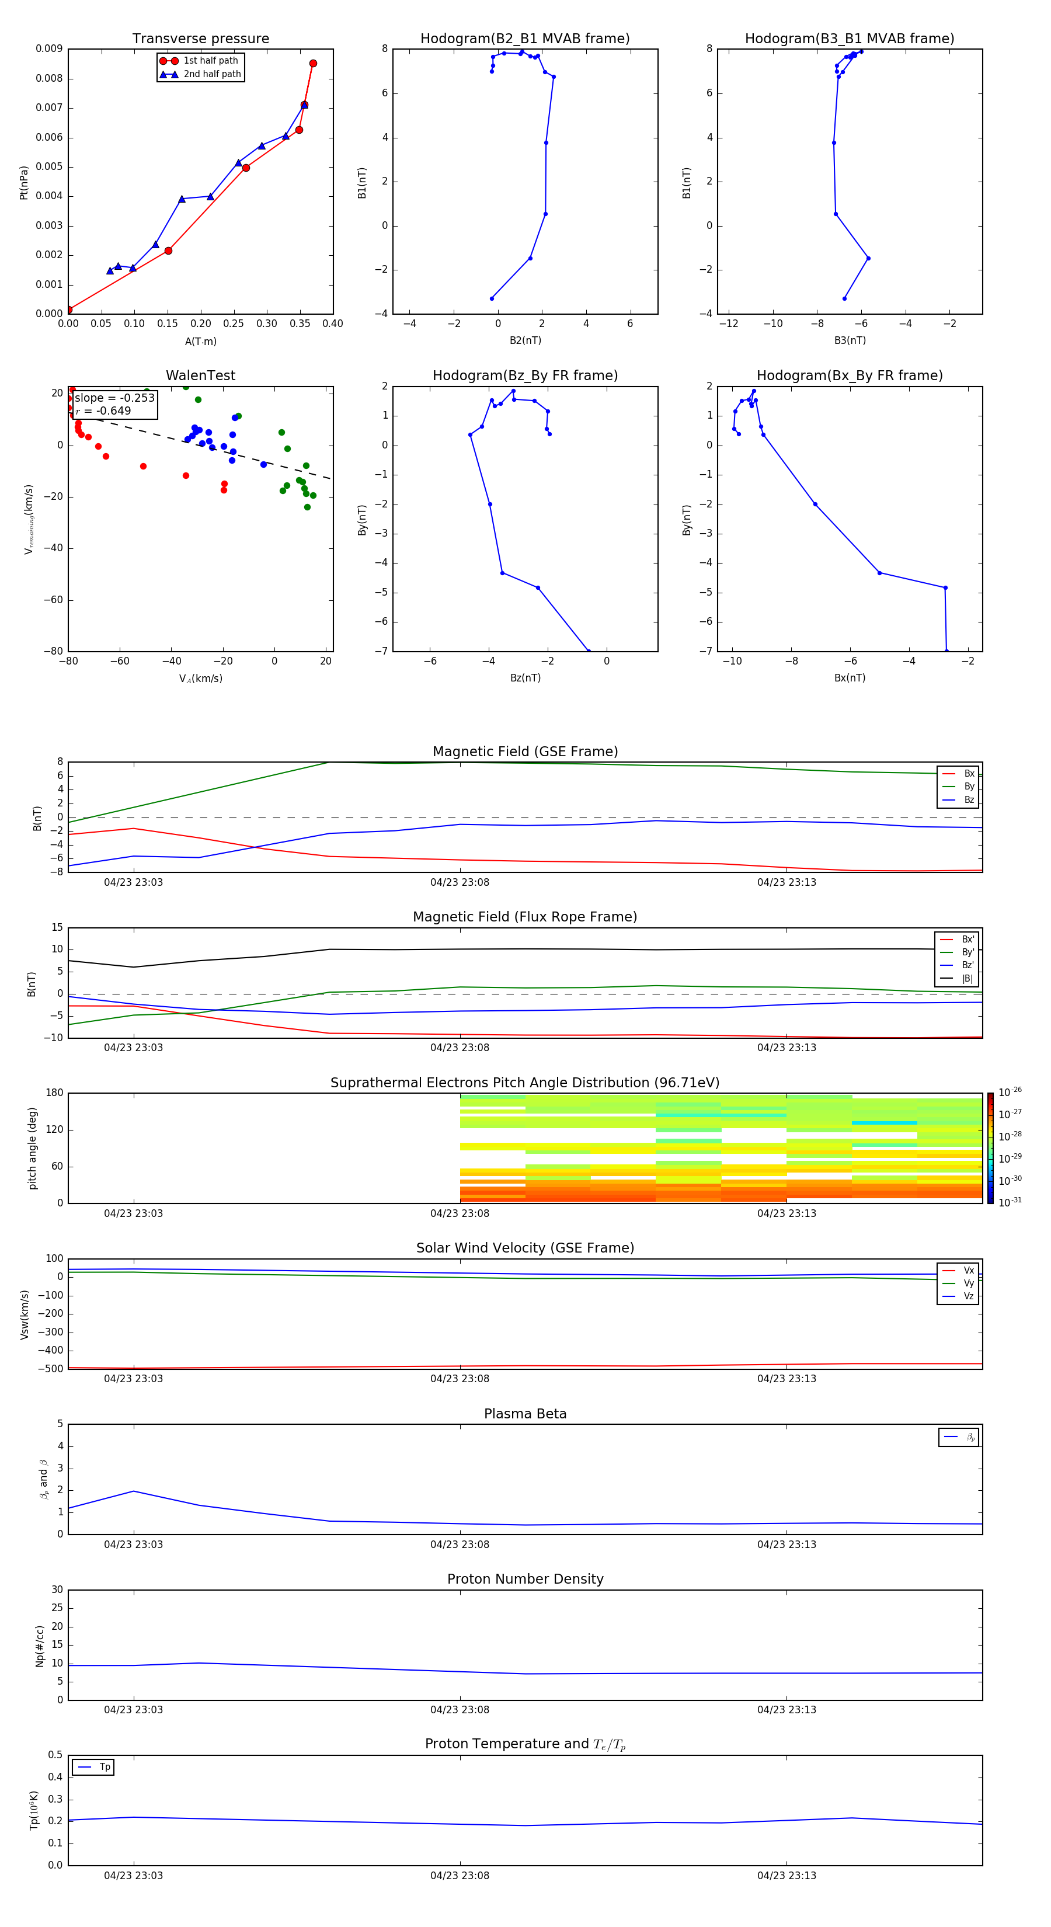Click the Pt(nPa) y-axis label

(24, 183)
